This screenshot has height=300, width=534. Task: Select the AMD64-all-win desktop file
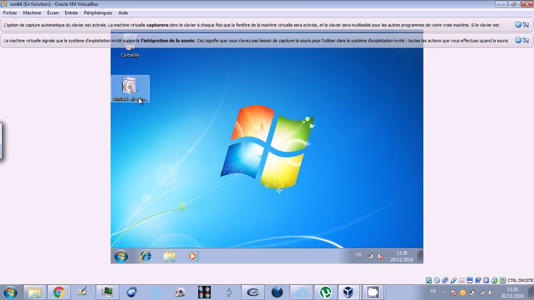click(x=130, y=89)
